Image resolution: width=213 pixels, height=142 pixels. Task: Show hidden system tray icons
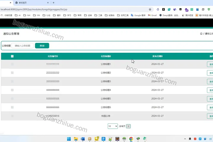[185, 139]
